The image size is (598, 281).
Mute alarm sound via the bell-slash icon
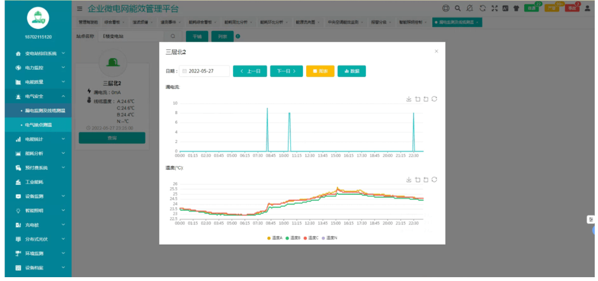point(470,8)
